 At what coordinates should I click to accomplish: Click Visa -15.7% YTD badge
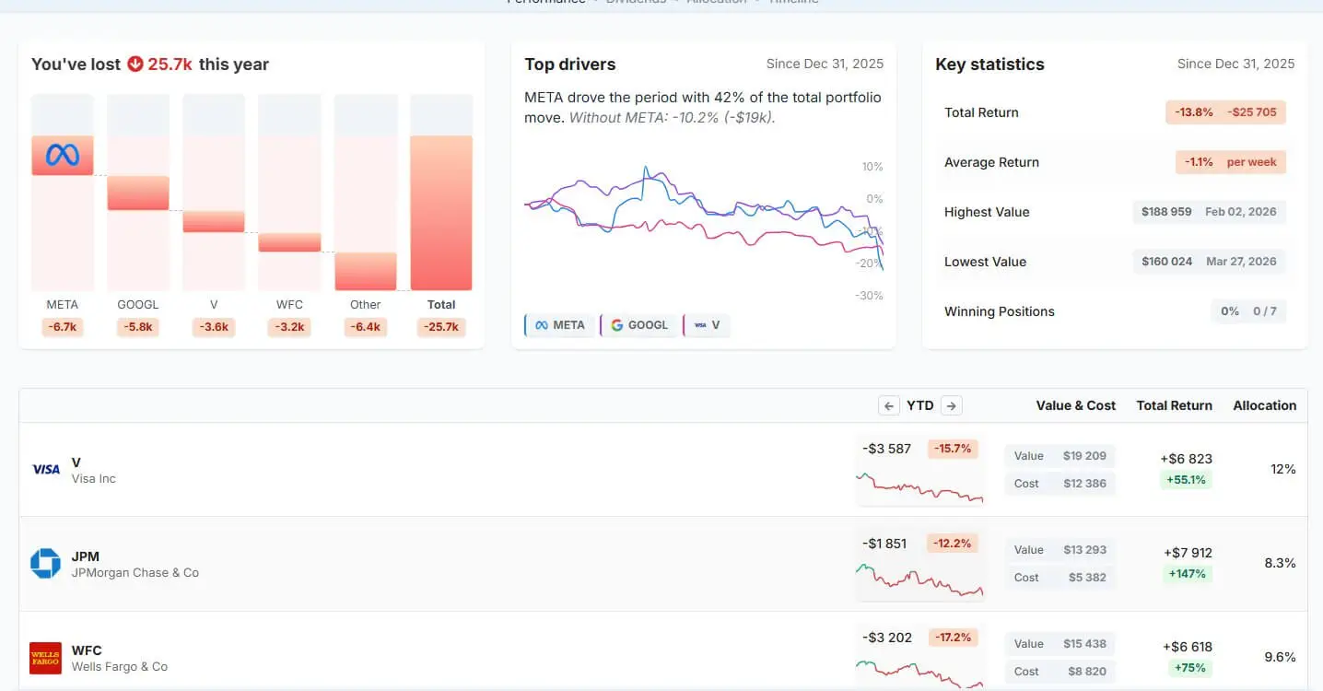coord(953,449)
